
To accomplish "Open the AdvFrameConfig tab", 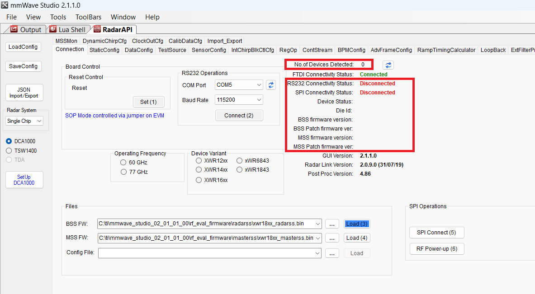I will [391, 50].
